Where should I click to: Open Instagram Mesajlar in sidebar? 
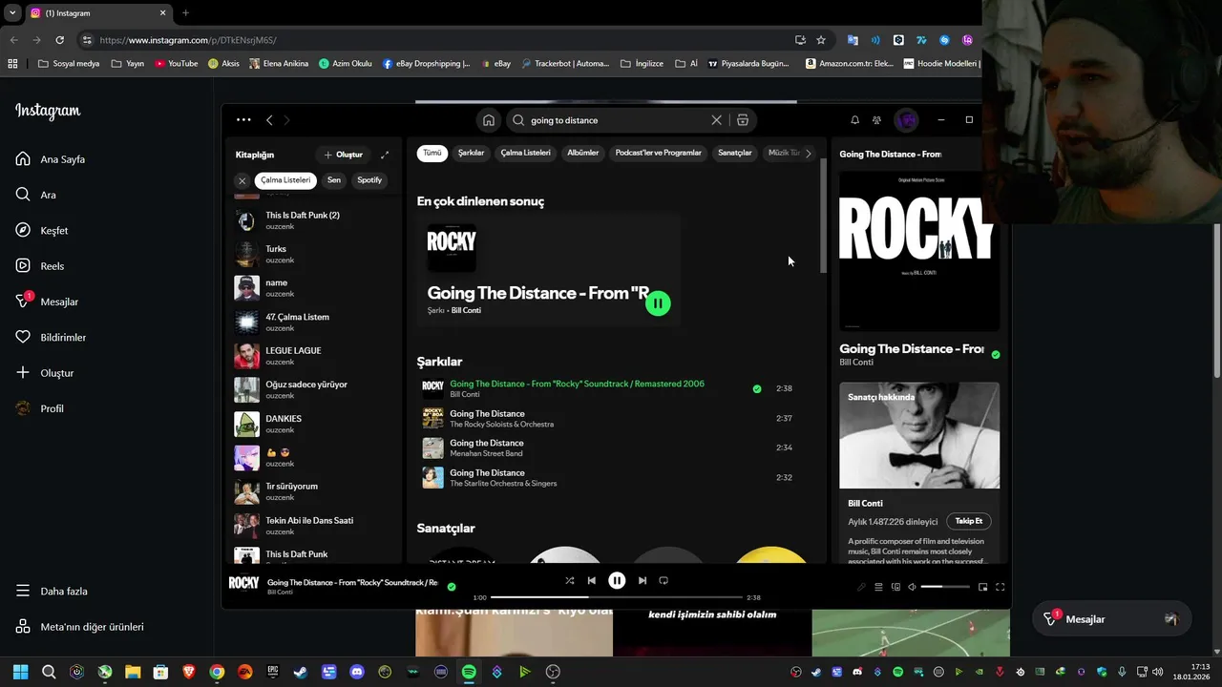click(x=47, y=302)
